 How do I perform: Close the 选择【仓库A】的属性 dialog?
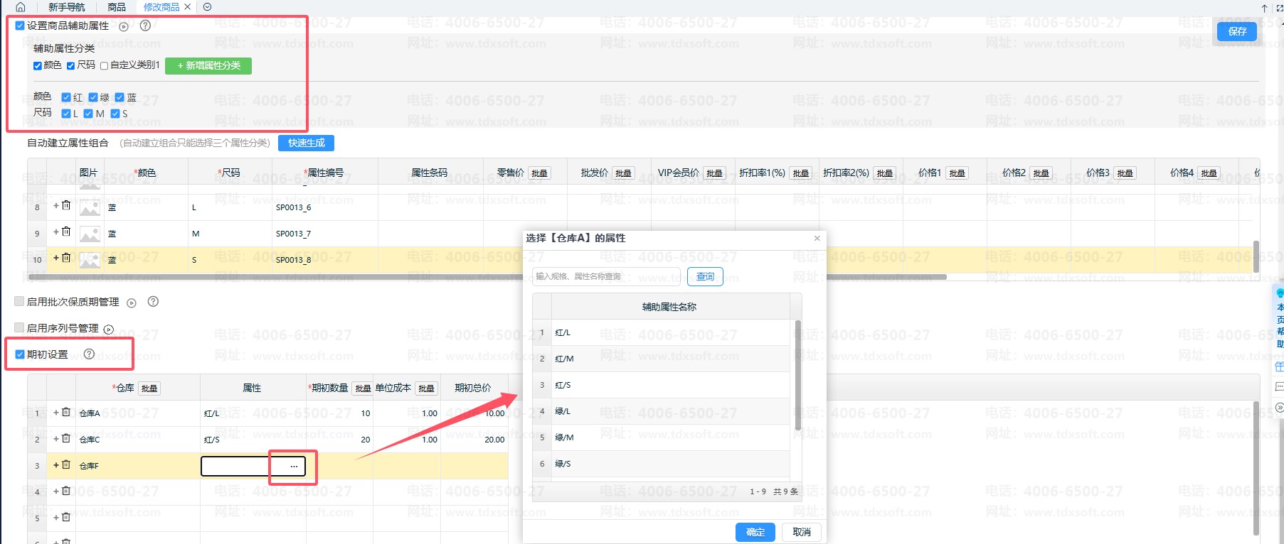(x=817, y=239)
